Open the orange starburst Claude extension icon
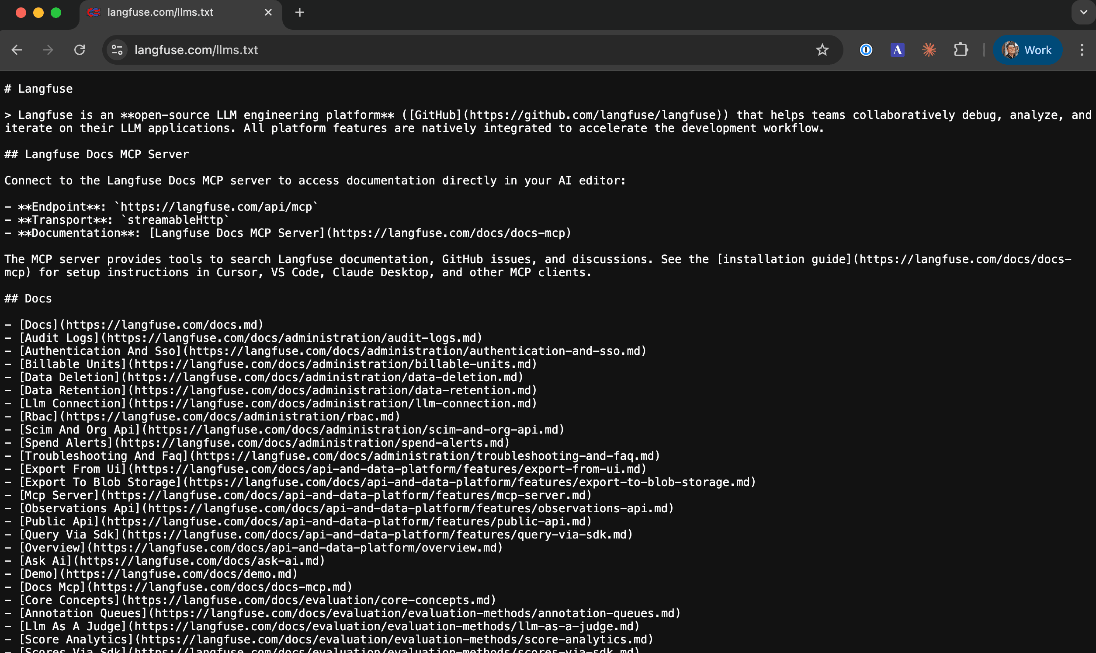The width and height of the screenshot is (1096, 653). pyautogui.click(x=929, y=50)
